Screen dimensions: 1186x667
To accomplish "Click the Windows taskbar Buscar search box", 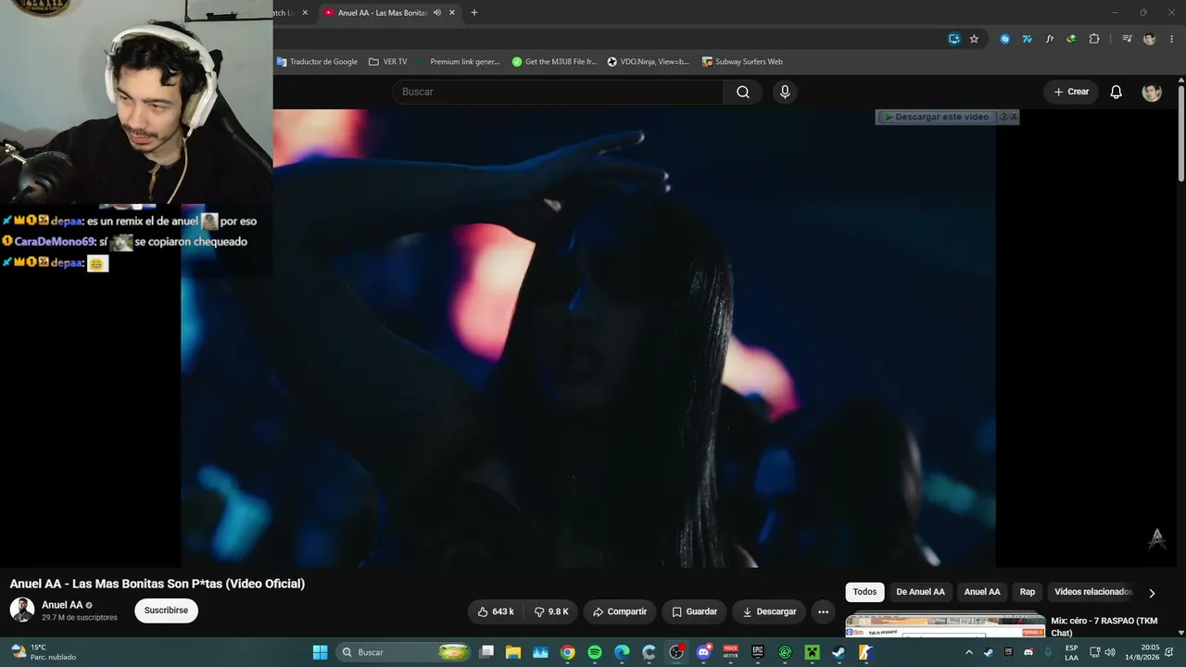I will click(404, 652).
